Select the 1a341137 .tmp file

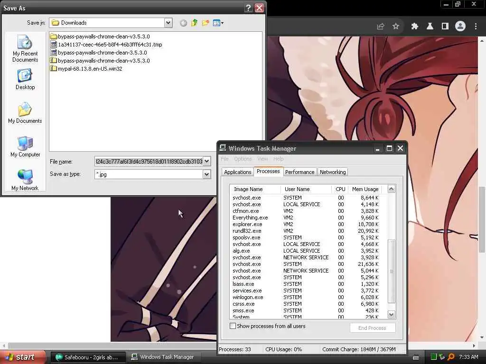click(x=106, y=45)
